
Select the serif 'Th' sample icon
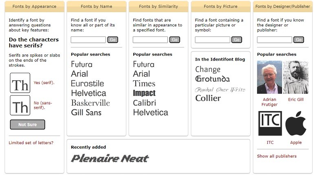coord(20,83)
